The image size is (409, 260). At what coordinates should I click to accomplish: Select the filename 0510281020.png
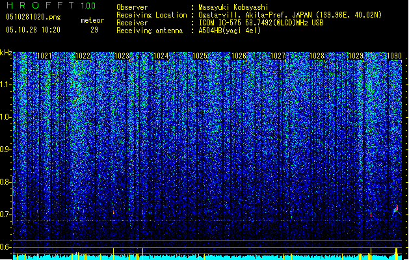click(33, 17)
